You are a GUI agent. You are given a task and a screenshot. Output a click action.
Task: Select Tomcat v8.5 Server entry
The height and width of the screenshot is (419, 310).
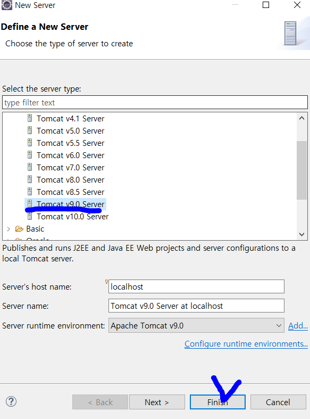click(x=70, y=192)
